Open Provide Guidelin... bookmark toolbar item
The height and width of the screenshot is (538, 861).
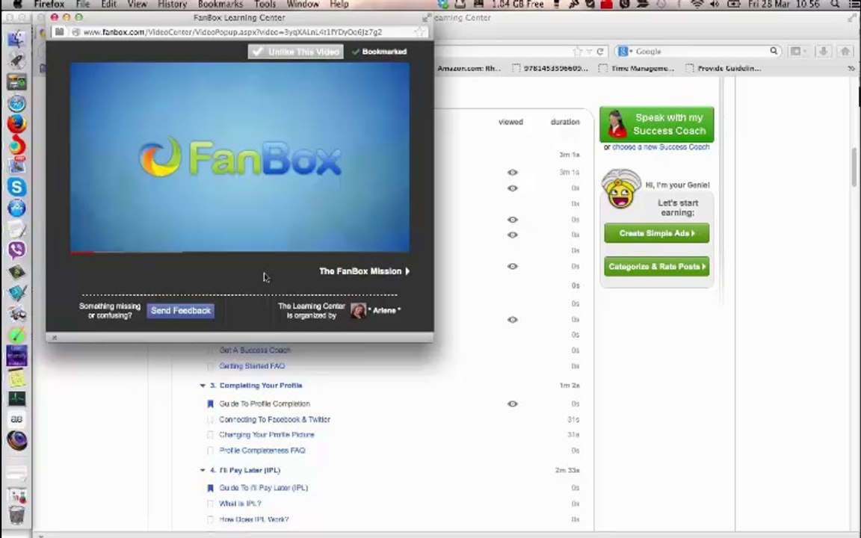tap(723, 69)
